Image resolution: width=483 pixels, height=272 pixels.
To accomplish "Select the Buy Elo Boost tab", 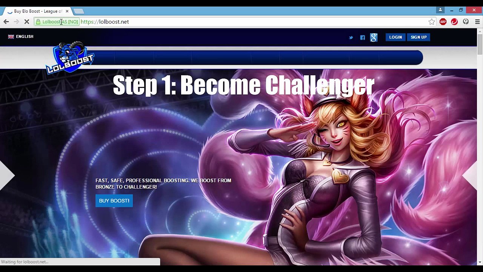I will [37, 11].
